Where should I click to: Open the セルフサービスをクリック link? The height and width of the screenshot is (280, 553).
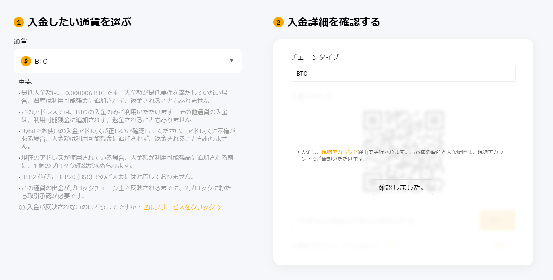pos(179,207)
